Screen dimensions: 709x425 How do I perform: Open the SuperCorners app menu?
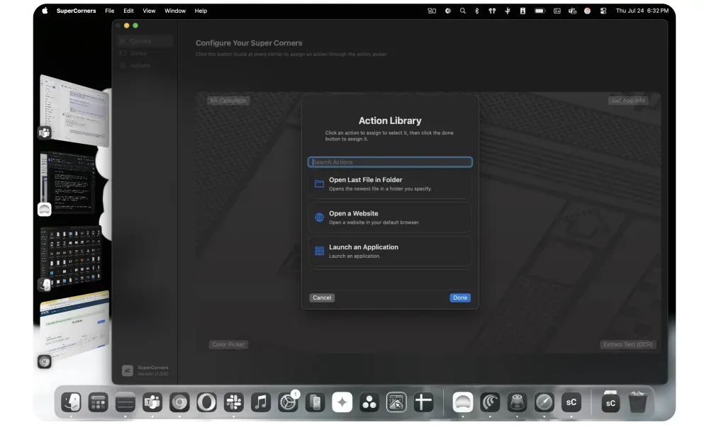point(76,11)
